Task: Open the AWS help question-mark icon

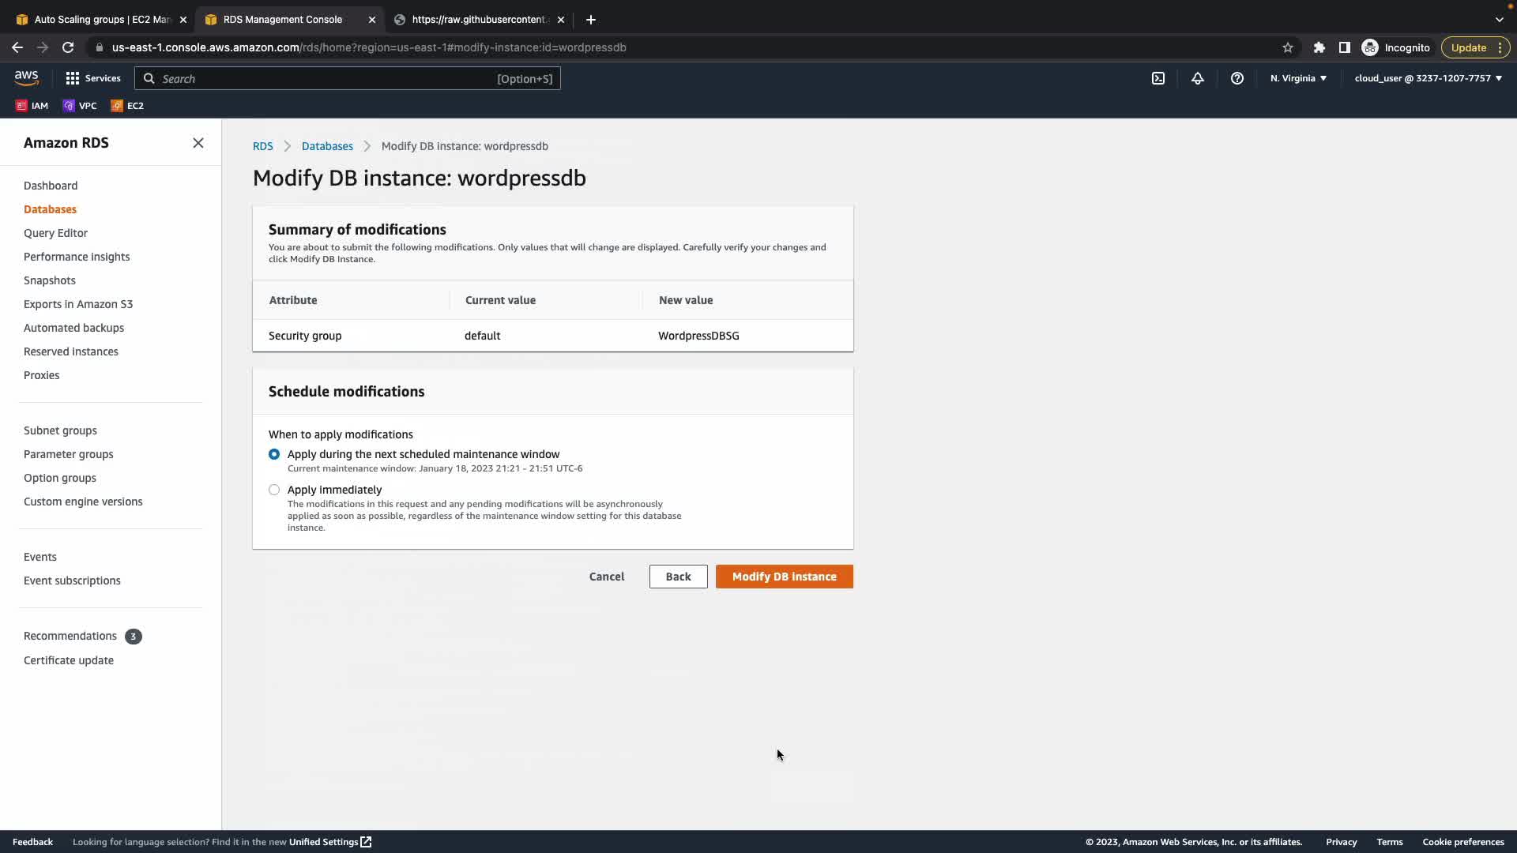Action: [x=1237, y=78]
